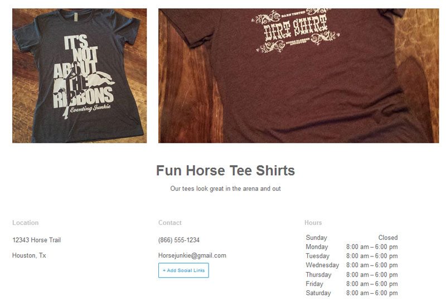Select the Wednesday hours entry
446x305 pixels.
[x=352, y=265]
